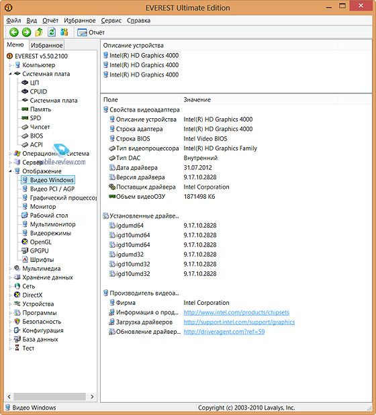Switch to the Избранное sidebar tab
The height and width of the screenshot is (415, 376).
46,45
